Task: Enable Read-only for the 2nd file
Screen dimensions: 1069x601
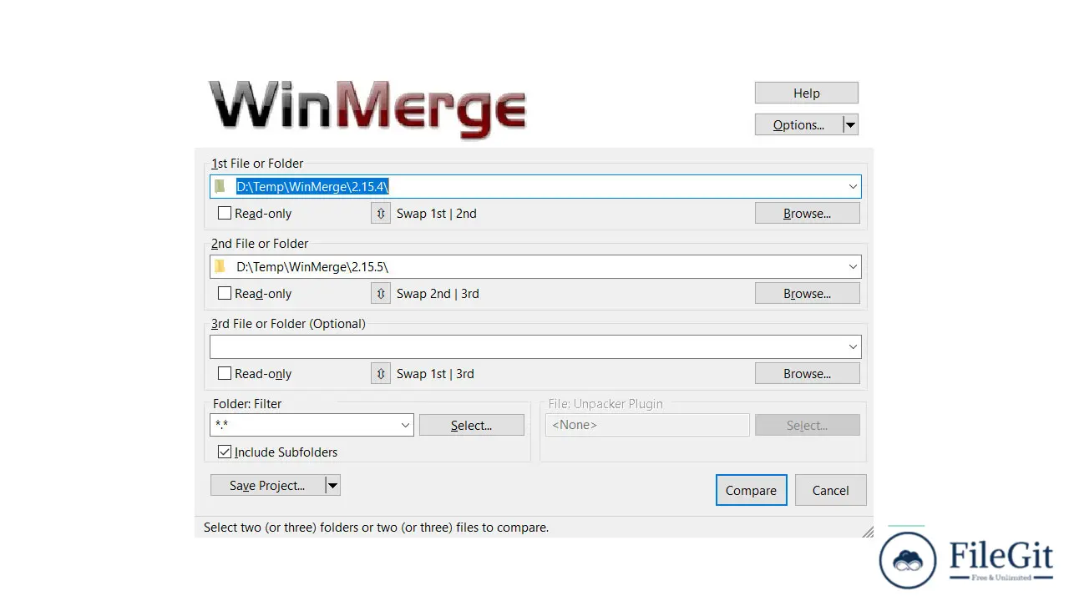Action: tap(225, 294)
